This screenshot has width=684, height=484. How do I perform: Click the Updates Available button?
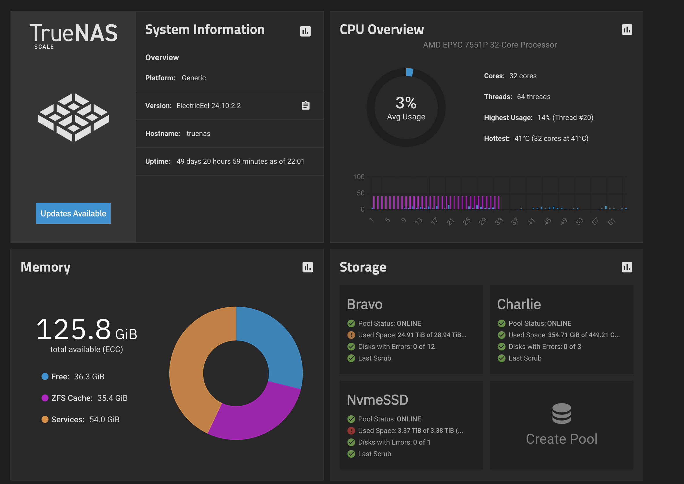pos(73,213)
